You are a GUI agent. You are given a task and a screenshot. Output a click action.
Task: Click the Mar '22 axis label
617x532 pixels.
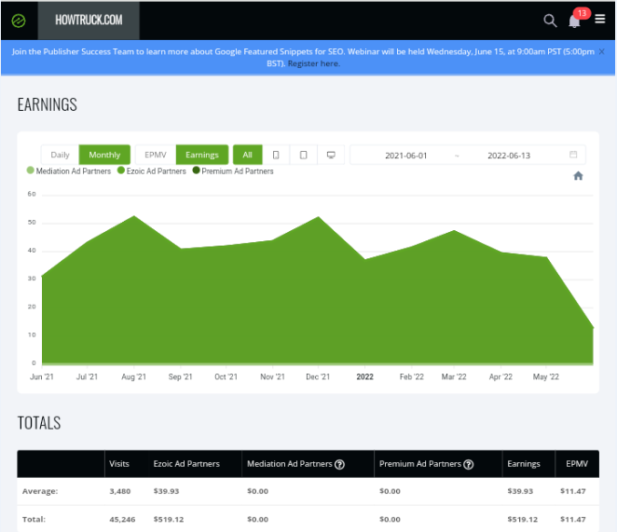tap(454, 377)
